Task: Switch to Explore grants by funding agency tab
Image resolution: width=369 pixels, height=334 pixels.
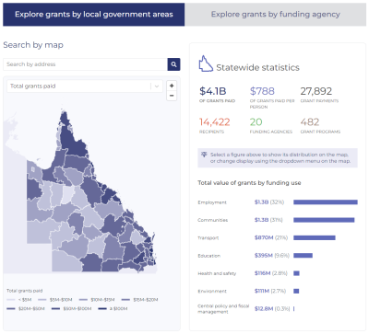Action: click(276, 15)
